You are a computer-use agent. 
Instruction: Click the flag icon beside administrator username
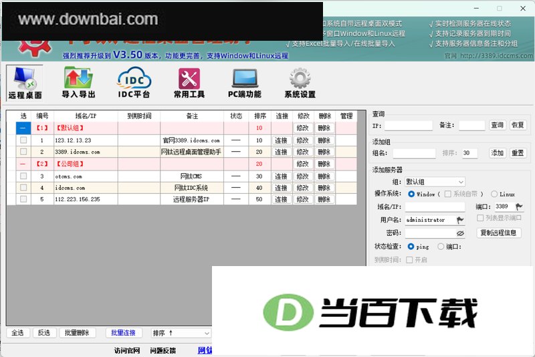pos(460,220)
